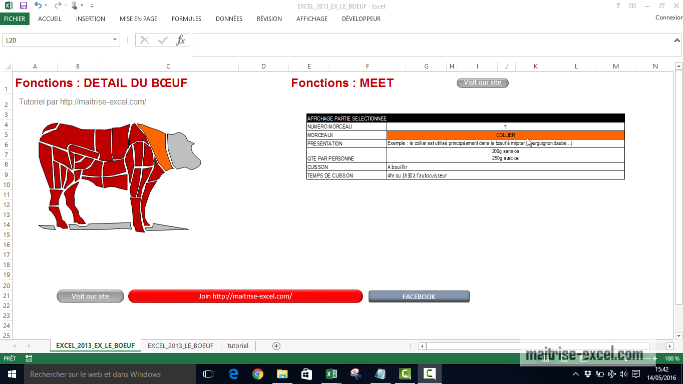
Task: Open the FORMULES ribbon tab
Action: [186, 19]
